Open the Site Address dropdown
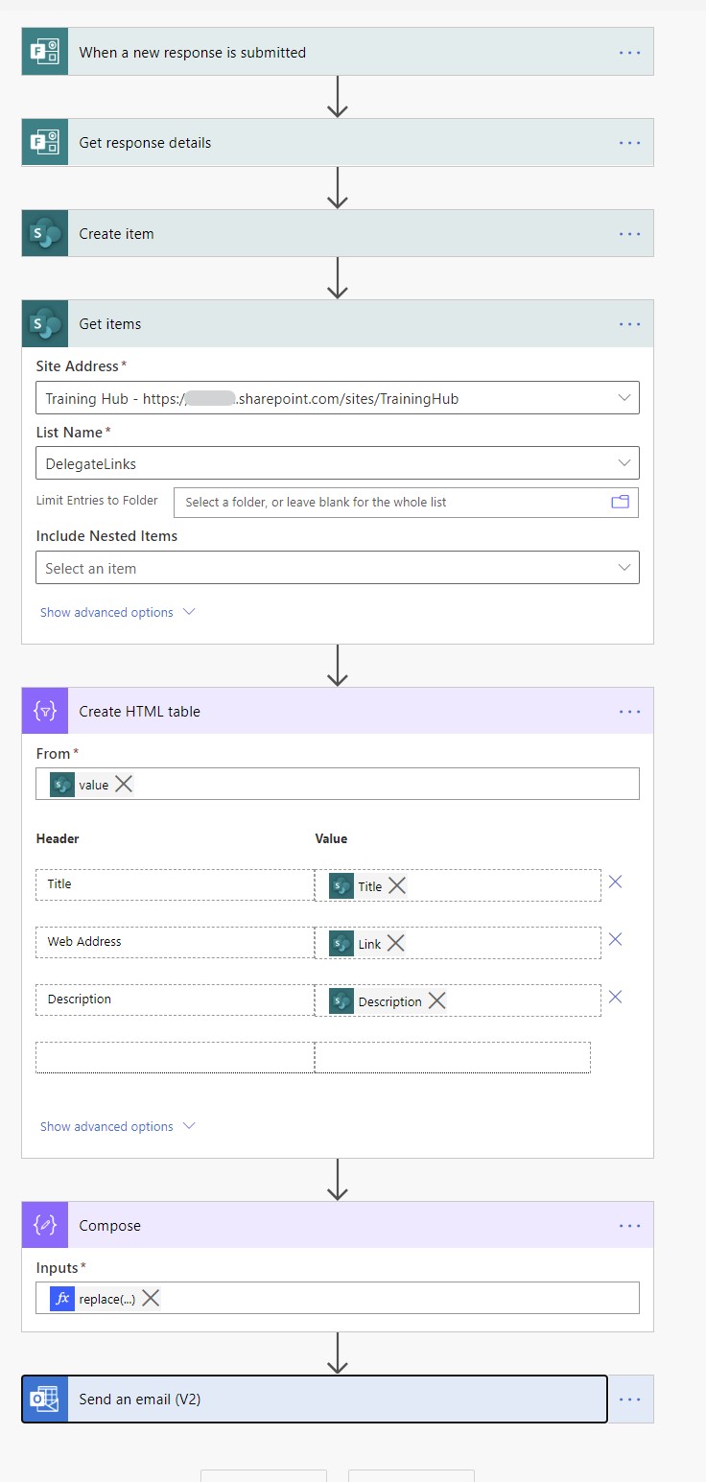Image resolution: width=706 pixels, height=1482 pixels. click(x=627, y=397)
